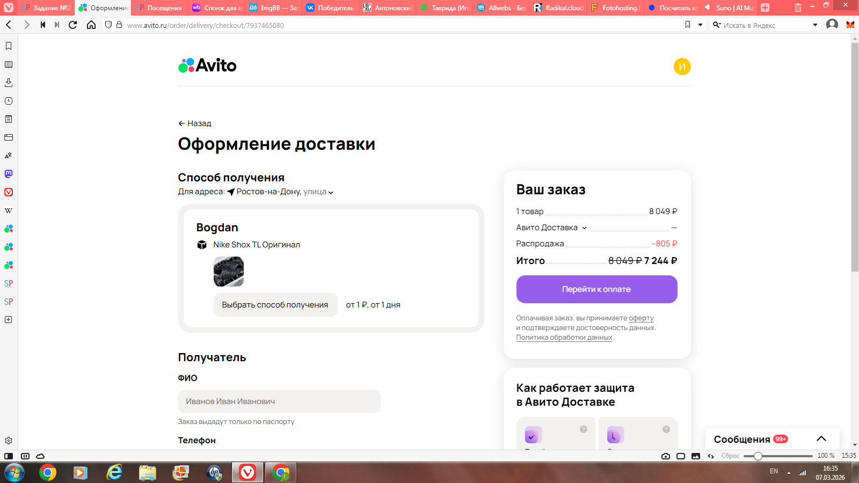Add a new web panel

[x=9, y=320]
